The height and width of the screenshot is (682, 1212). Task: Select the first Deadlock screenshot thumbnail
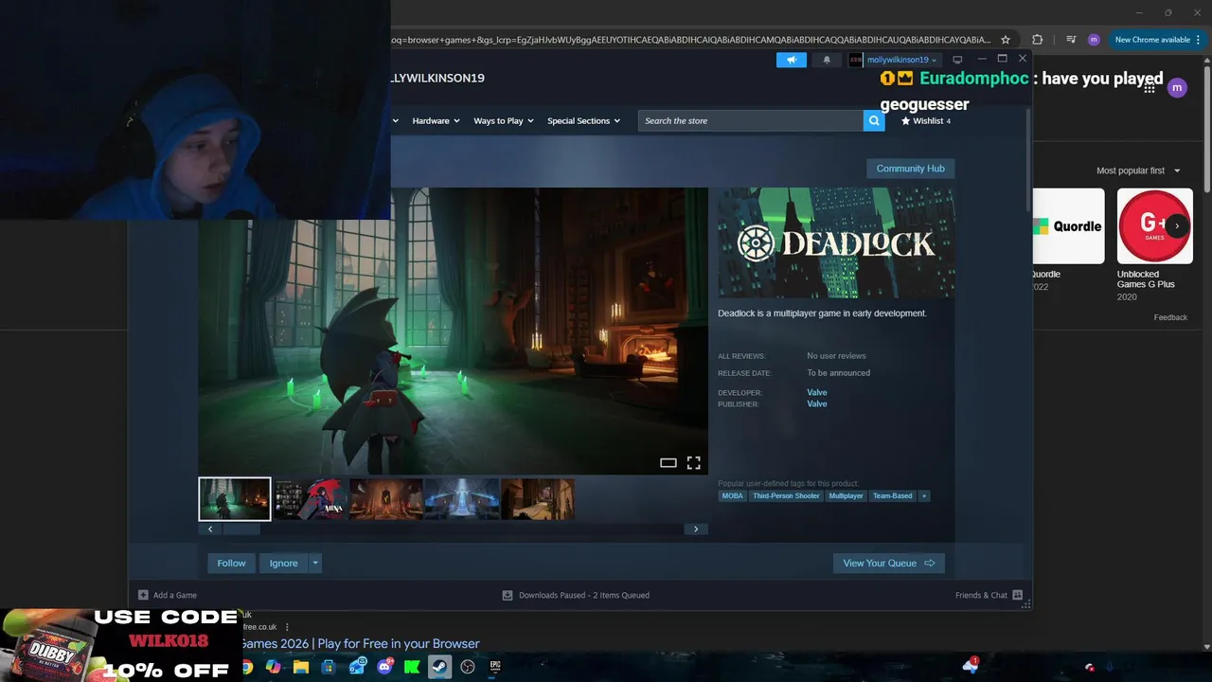[x=235, y=499]
